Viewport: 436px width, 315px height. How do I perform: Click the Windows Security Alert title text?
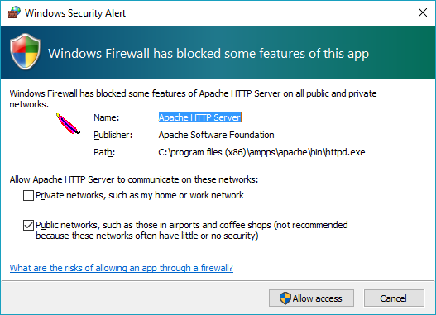point(75,13)
